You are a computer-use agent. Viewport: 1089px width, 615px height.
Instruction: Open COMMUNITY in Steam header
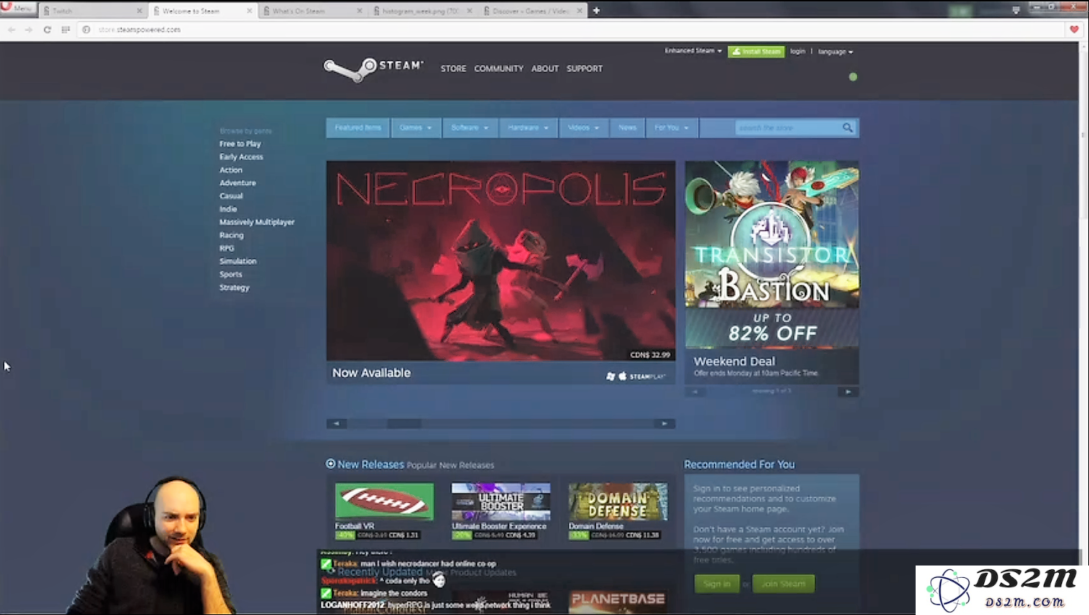click(499, 68)
